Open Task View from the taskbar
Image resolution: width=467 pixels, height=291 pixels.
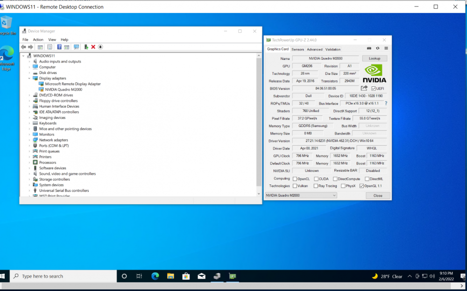(x=139, y=276)
